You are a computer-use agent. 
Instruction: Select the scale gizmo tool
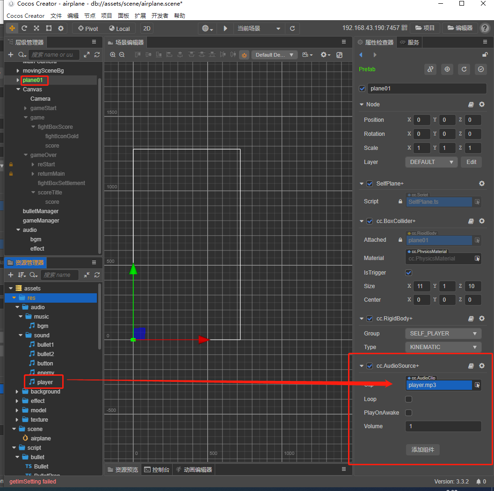(x=36, y=29)
